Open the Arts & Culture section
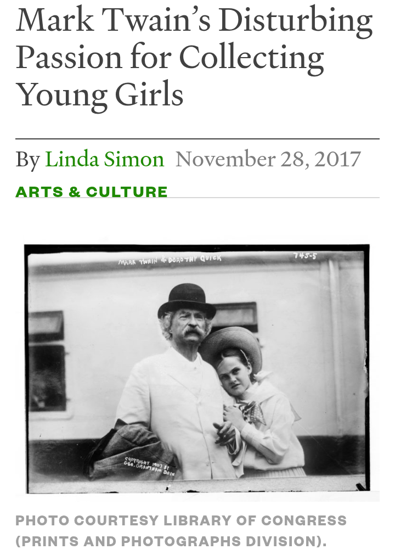This screenshot has width=395, height=555. [x=92, y=192]
